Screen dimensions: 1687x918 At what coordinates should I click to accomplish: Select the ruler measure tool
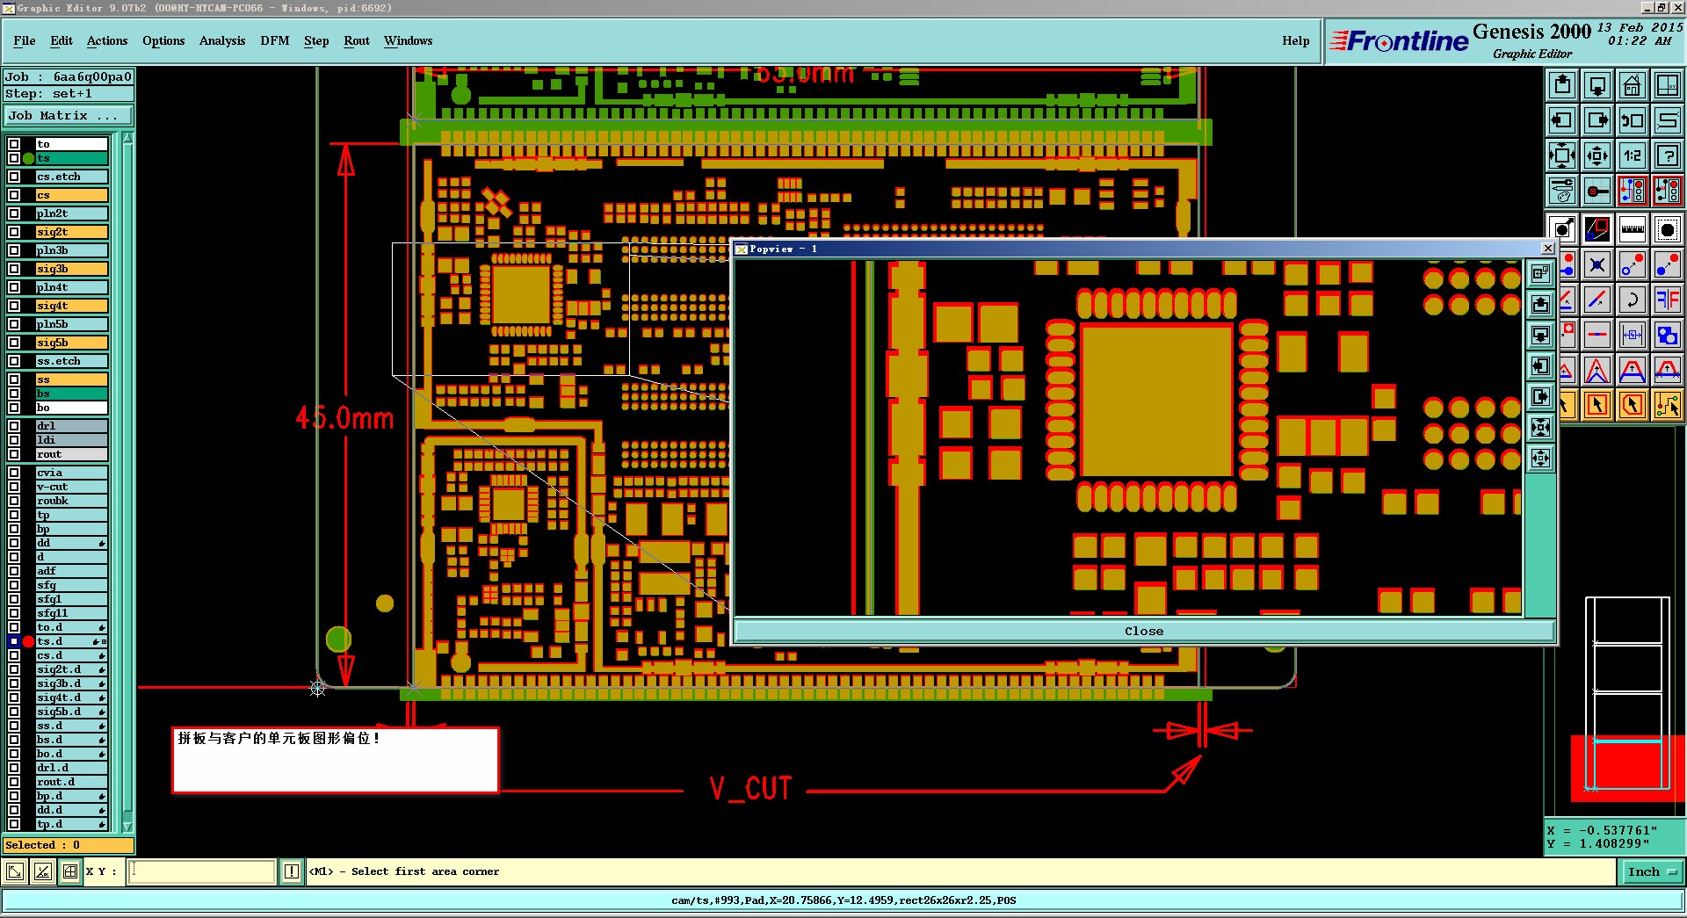coord(1632,230)
